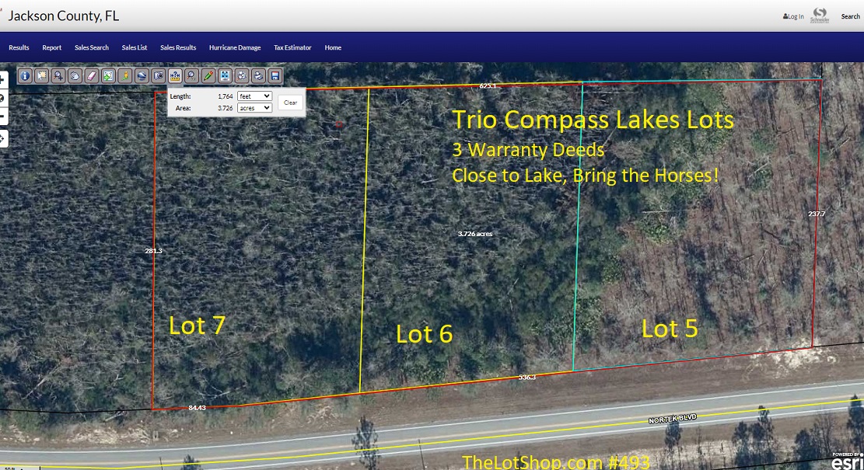Screen dimensions: 864x470
Task: Select the pencil draw tool
Action: click(x=208, y=76)
